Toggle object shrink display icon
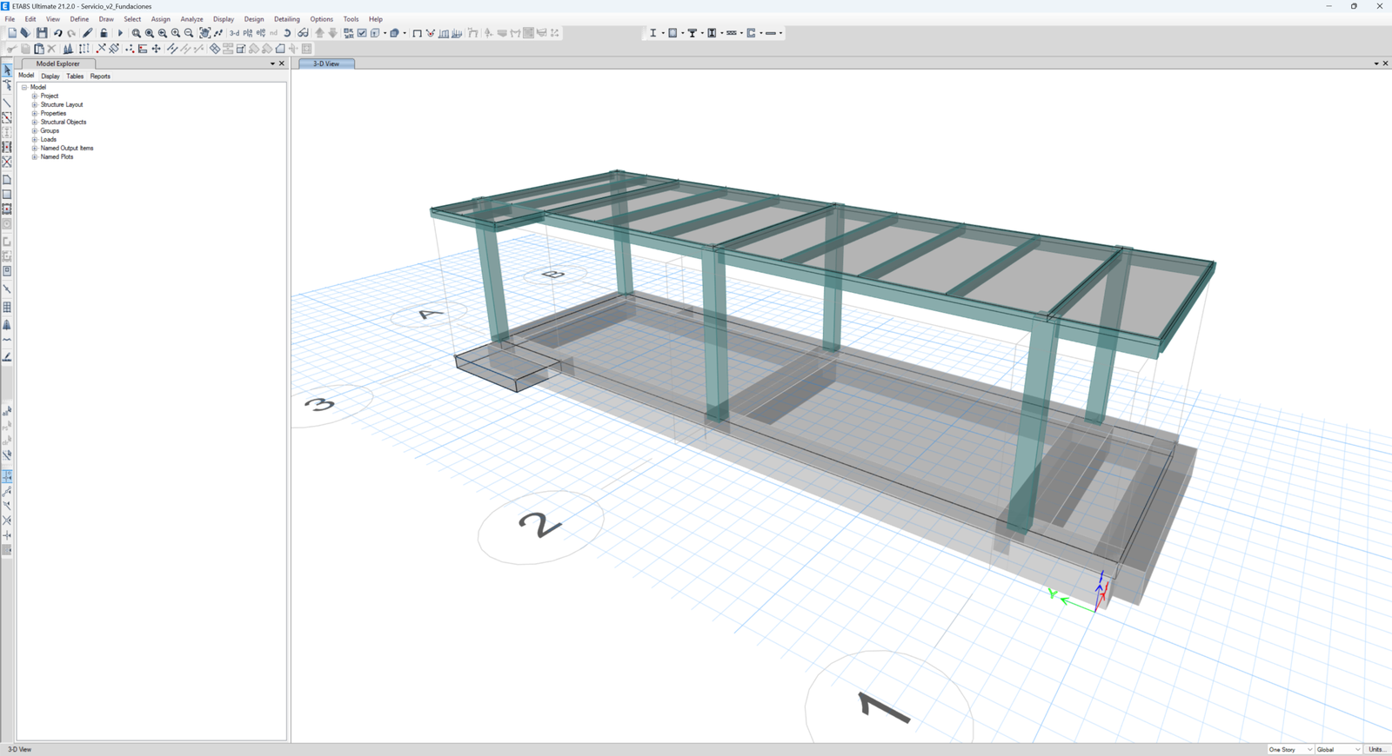The image size is (1392, 756). [348, 33]
